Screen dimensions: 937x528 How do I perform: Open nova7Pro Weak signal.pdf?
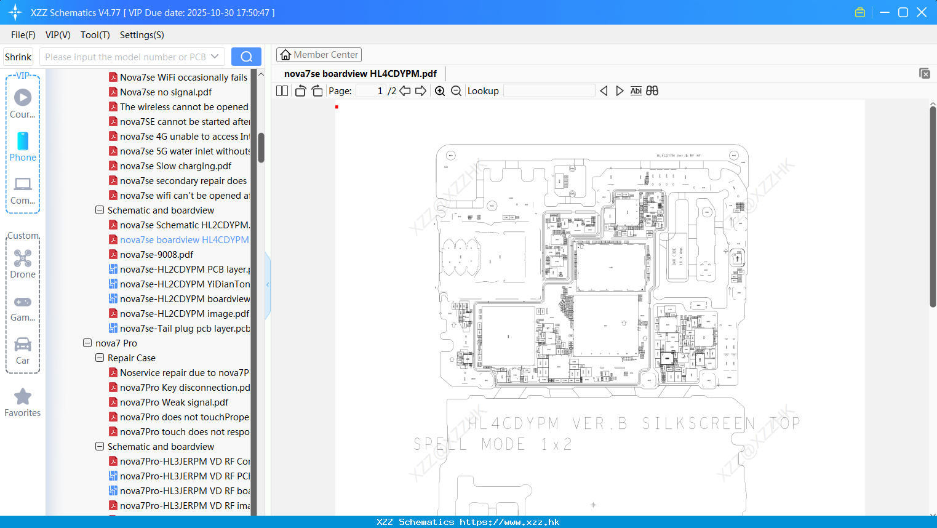coord(174,402)
